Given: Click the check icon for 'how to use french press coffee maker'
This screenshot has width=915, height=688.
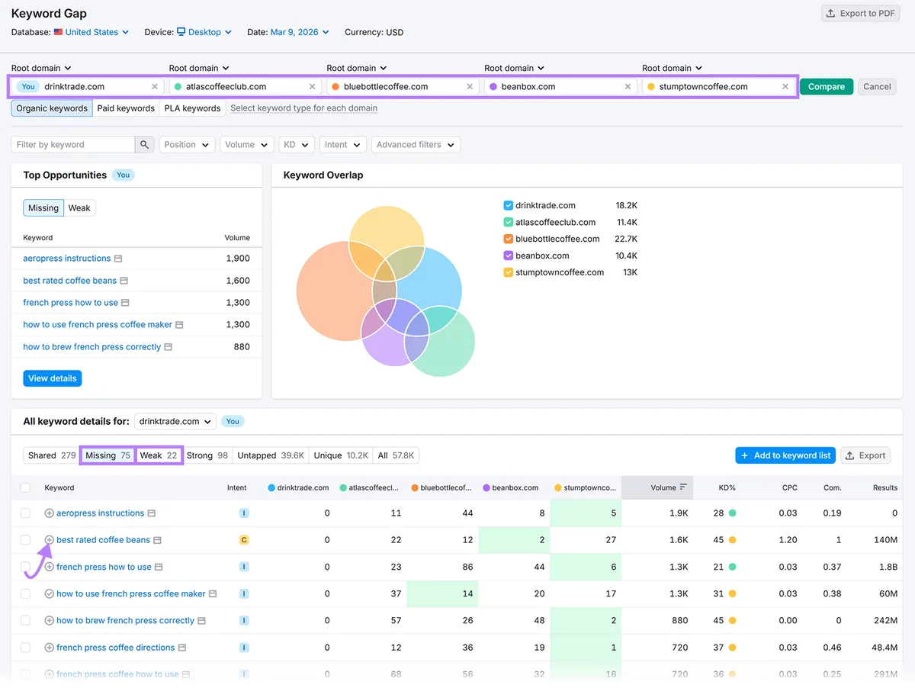Looking at the screenshot, I should [x=50, y=593].
